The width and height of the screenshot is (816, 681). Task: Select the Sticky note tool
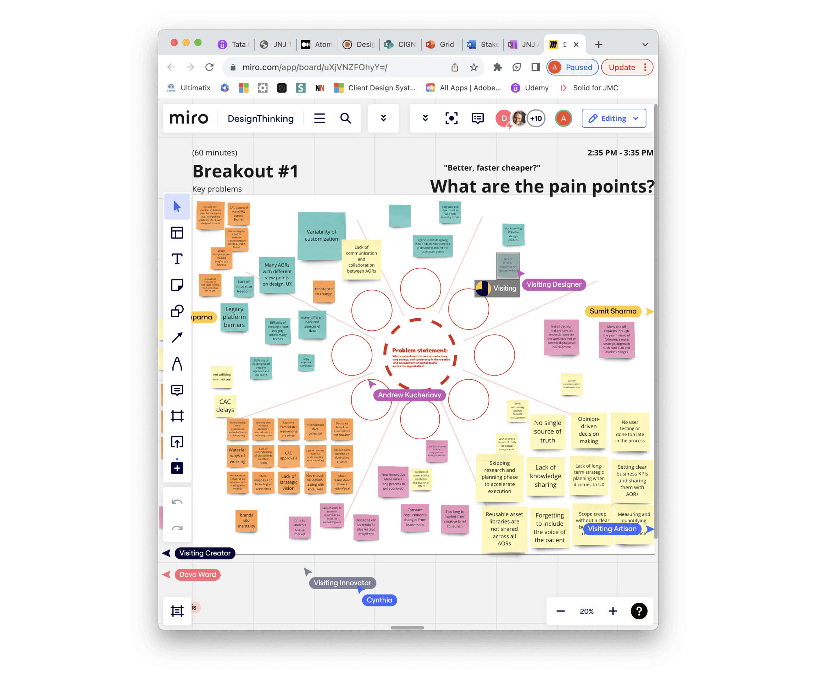tap(177, 285)
